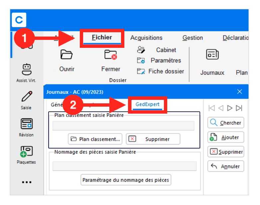This screenshot has height=205, width=260.
Task: Click the Nommage des pièces field
Action: click(125, 166)
